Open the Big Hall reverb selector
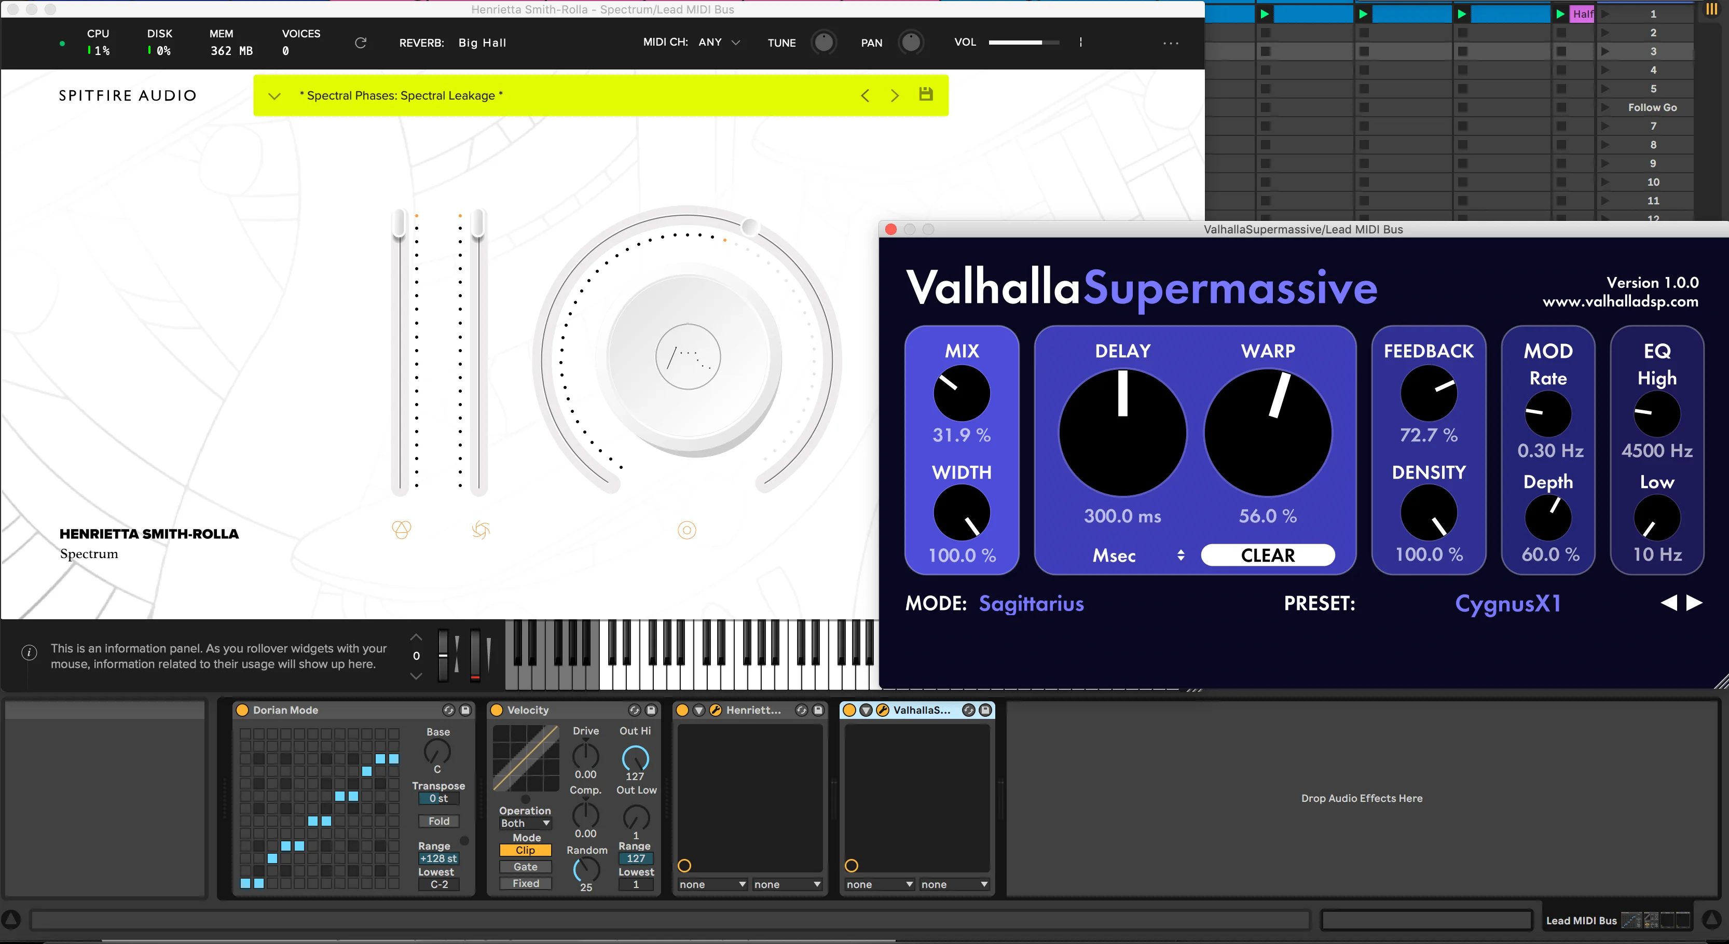This screenshot has width=1729, height=944. pos(482,42)
